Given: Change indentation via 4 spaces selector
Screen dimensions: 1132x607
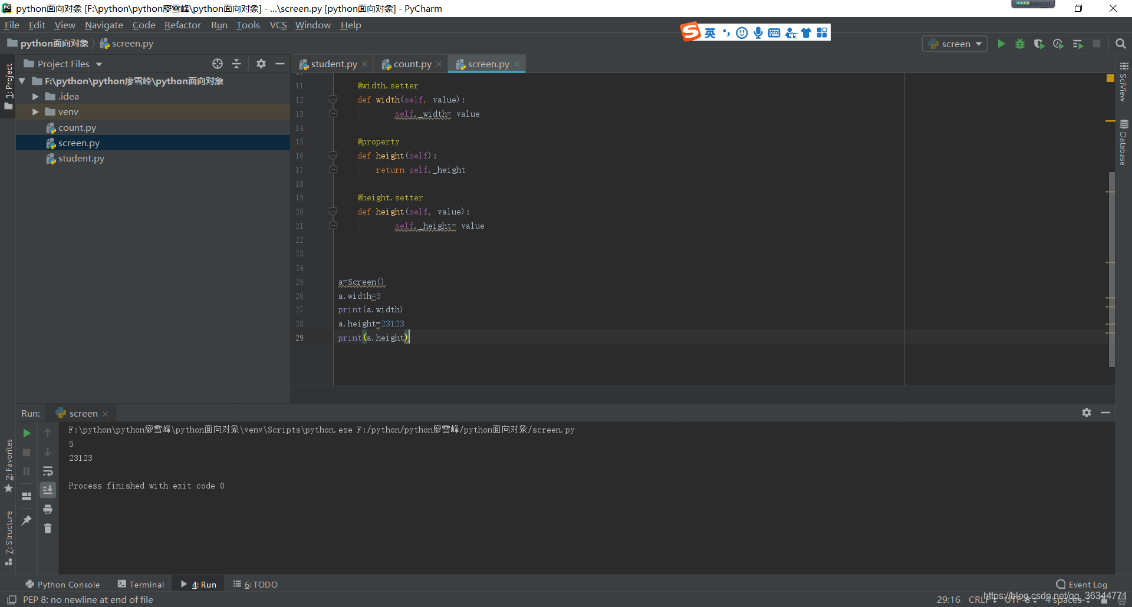Looking at the screenshot, I should [x=1068, y=600].
